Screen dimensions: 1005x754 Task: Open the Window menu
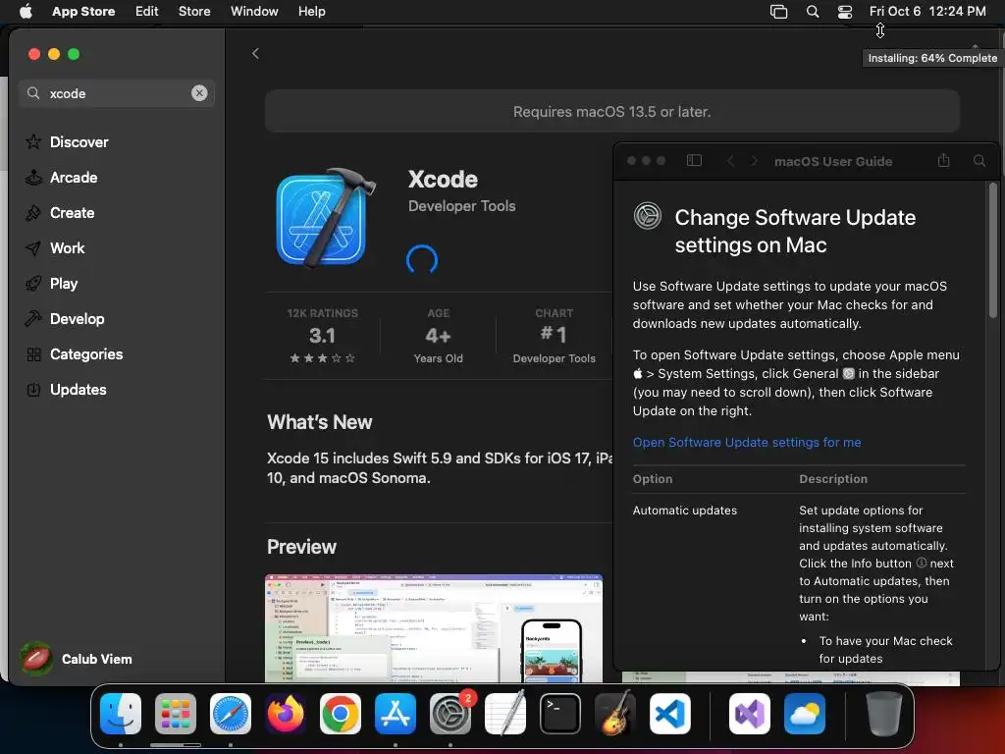[x=254, y=12]
